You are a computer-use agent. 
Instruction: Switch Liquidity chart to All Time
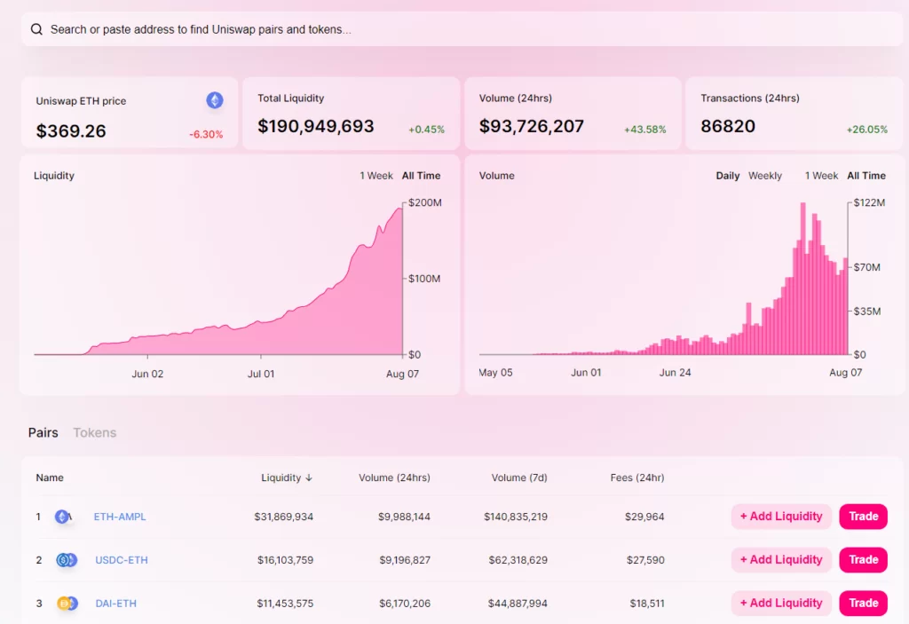click(x=421, y=176)
